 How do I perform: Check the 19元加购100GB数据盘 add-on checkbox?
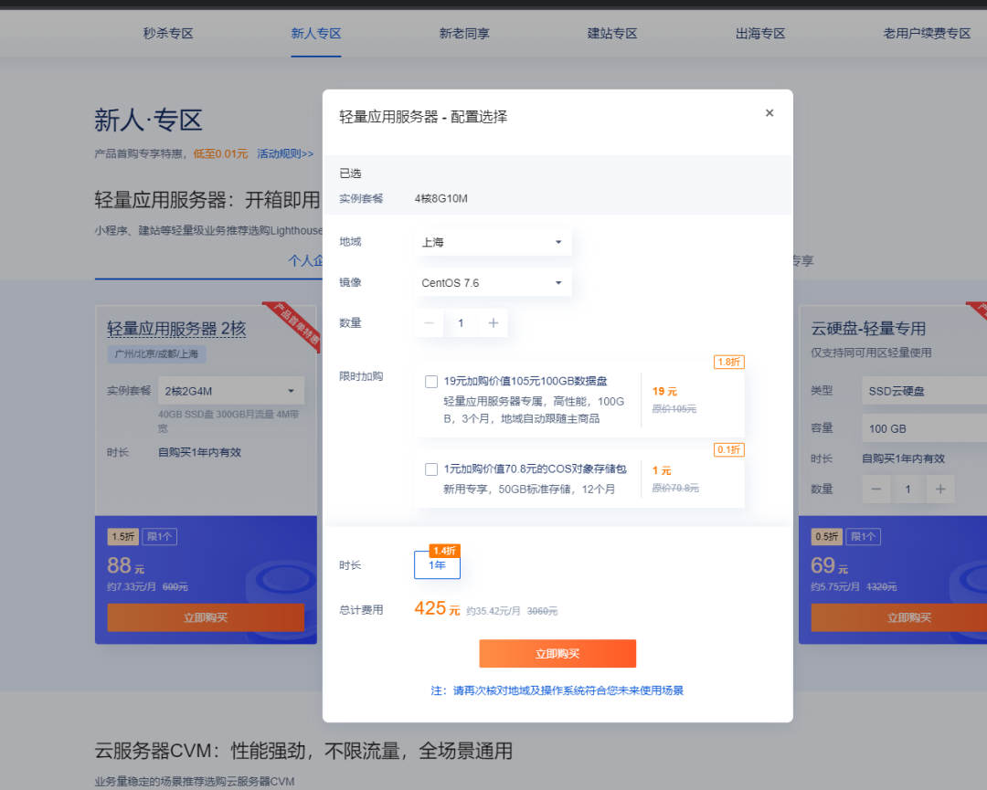tap(431, 381)
